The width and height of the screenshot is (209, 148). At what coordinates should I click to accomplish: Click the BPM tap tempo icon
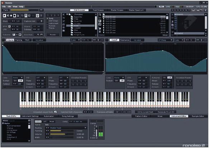click(9, 26)
